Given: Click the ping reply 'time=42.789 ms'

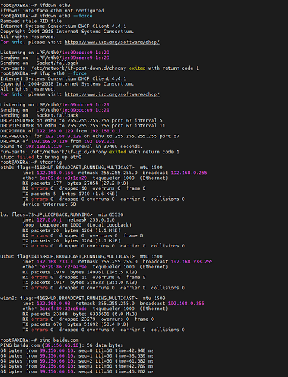Looking at the screenshot, I should pos(134,366).
